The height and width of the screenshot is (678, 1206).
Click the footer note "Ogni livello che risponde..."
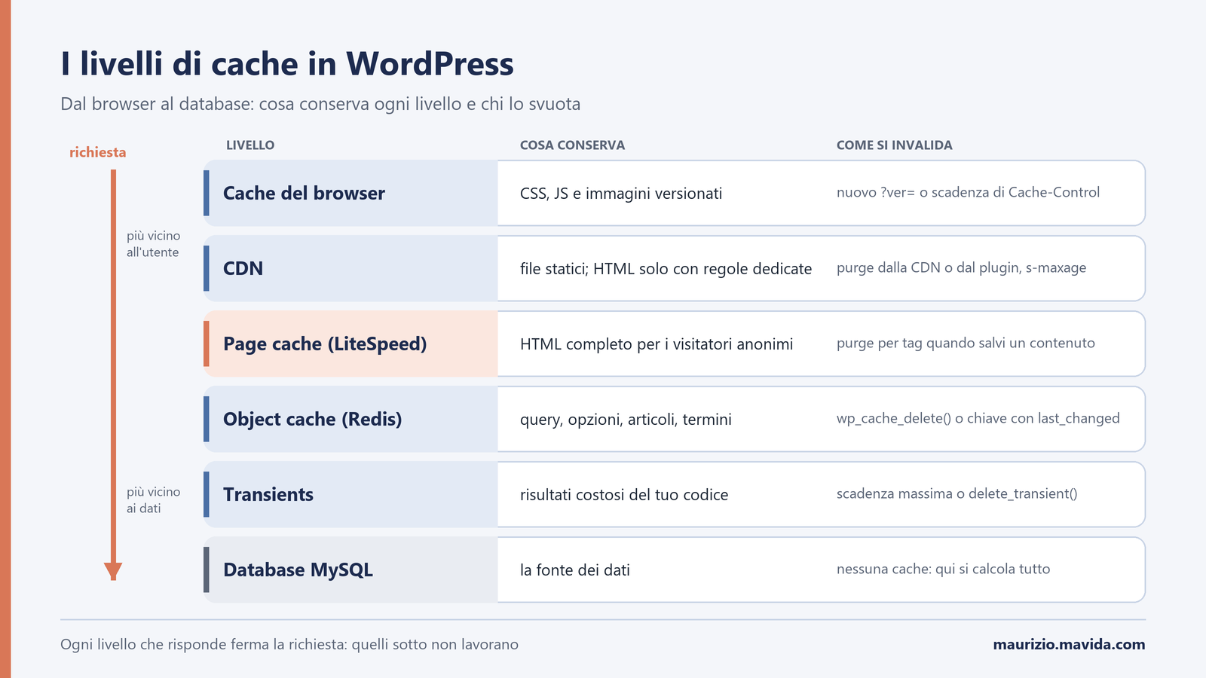289,645
